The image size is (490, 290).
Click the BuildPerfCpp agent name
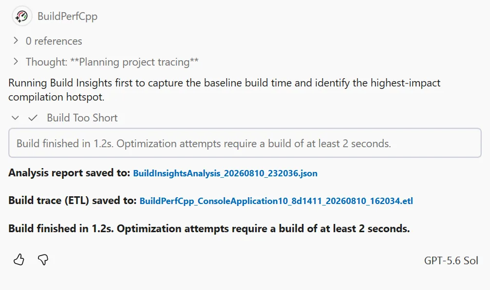point(68,16)
